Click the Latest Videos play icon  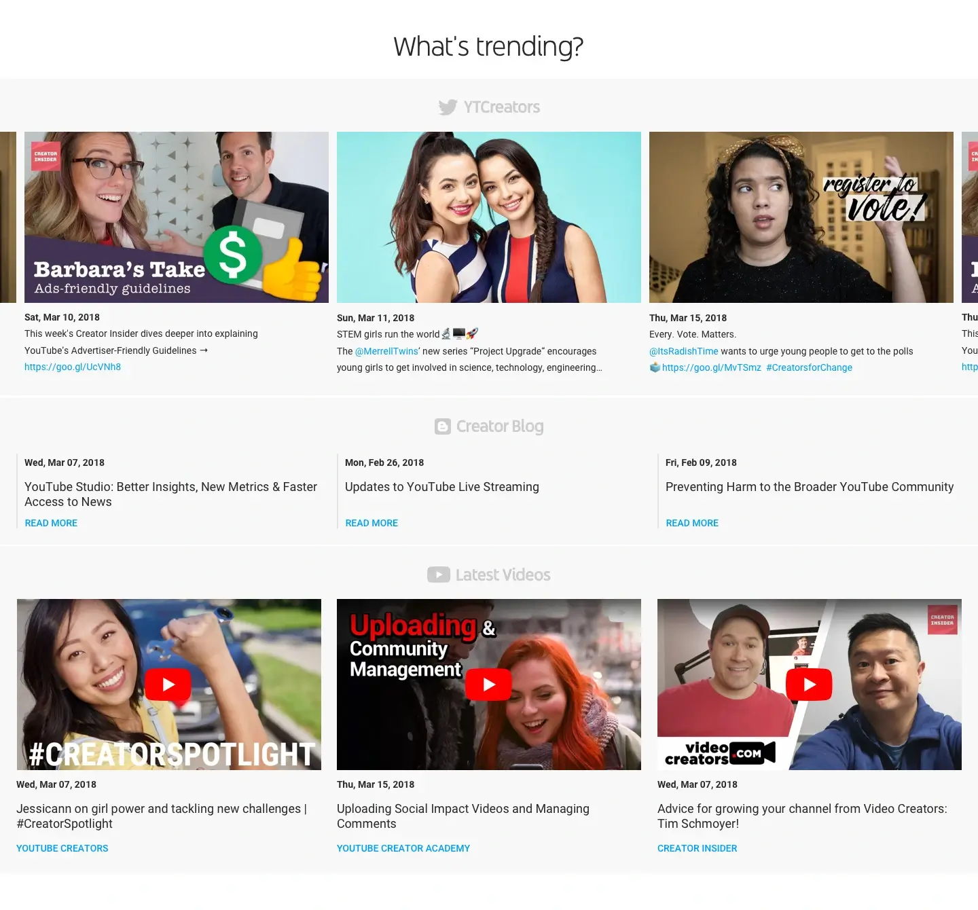[439, 575]
